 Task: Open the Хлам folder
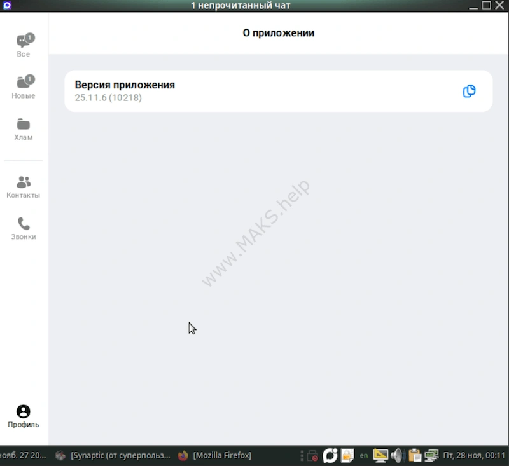[23, 129]
